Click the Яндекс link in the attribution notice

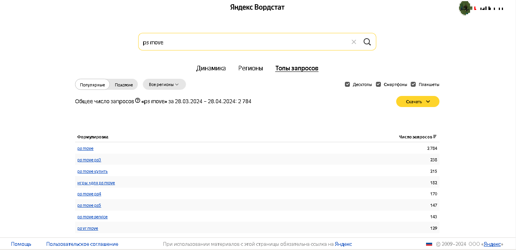coord(343,244)
